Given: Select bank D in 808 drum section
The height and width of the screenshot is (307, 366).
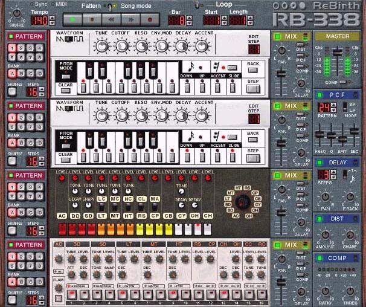Looking at the screenshot, I should [40, 212].
